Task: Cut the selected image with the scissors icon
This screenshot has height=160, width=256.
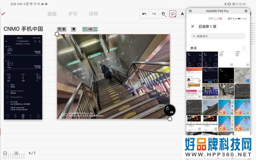Action: (x=64, y=29)
